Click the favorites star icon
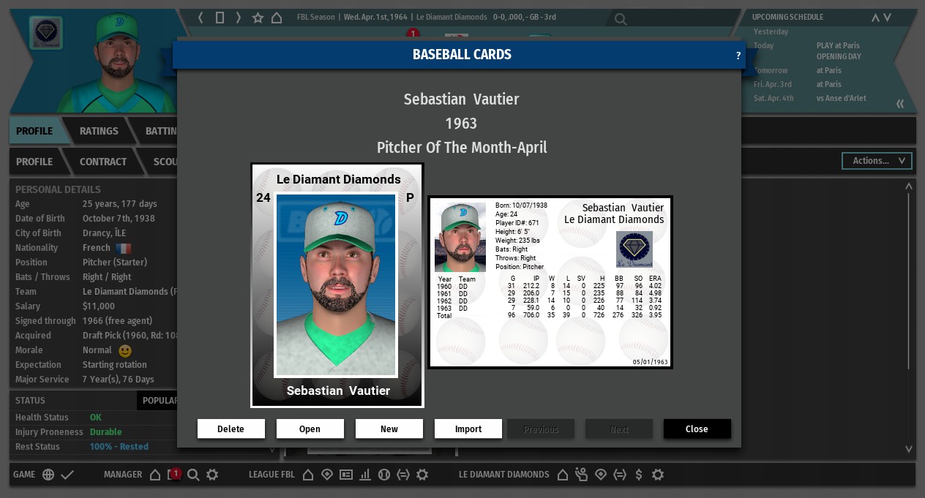The width and height of the screenshot is (925, 498). coord(258,17)
